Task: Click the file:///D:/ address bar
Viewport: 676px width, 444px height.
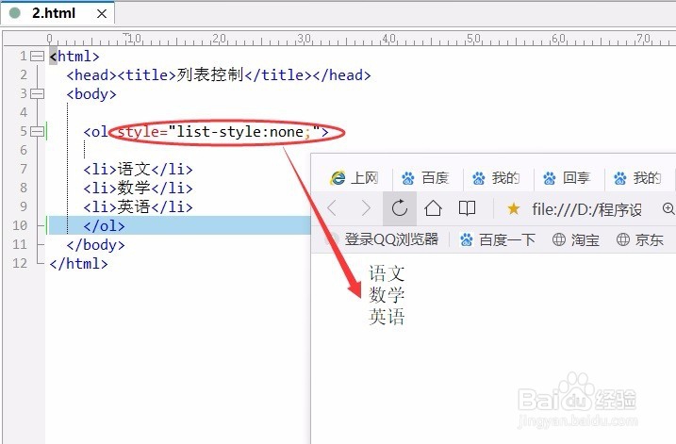Action: (x=586, y=210)
